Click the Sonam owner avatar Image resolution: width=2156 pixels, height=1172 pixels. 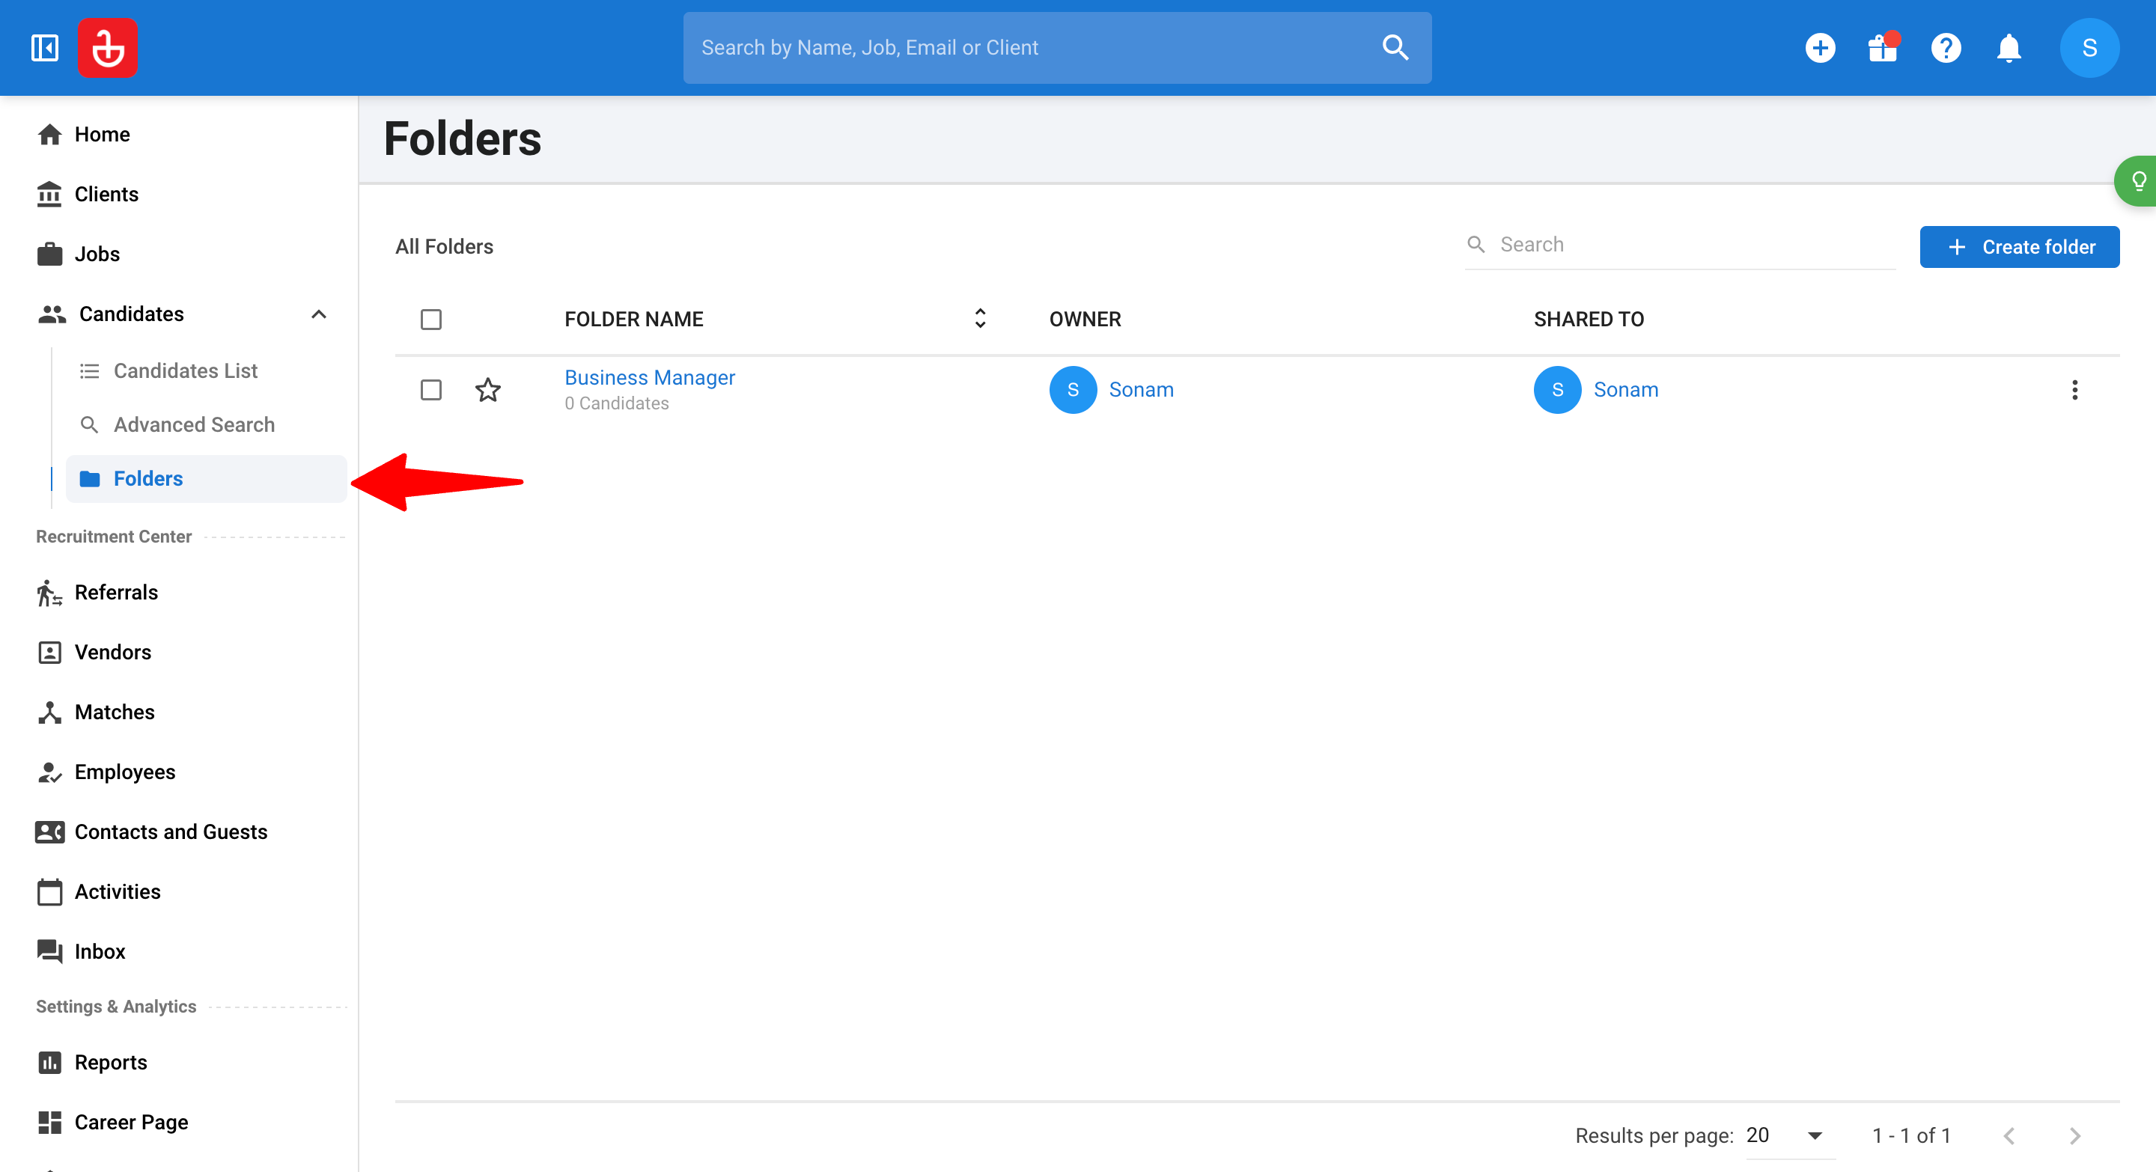pos(1073,390)
